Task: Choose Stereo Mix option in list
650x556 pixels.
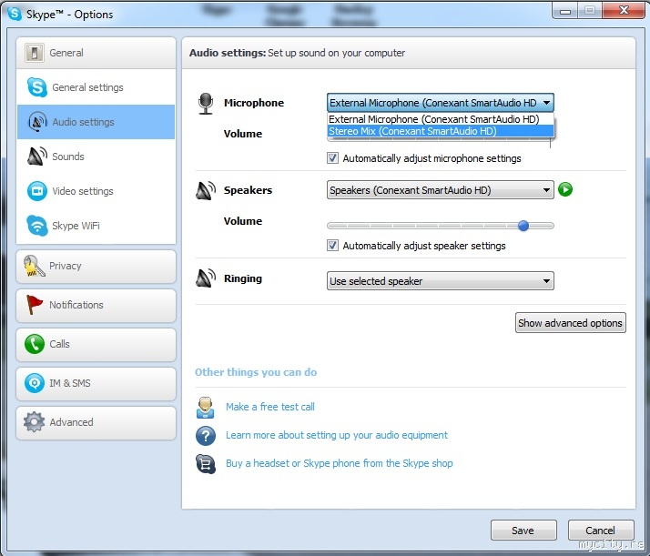Action: click(441, 131)
